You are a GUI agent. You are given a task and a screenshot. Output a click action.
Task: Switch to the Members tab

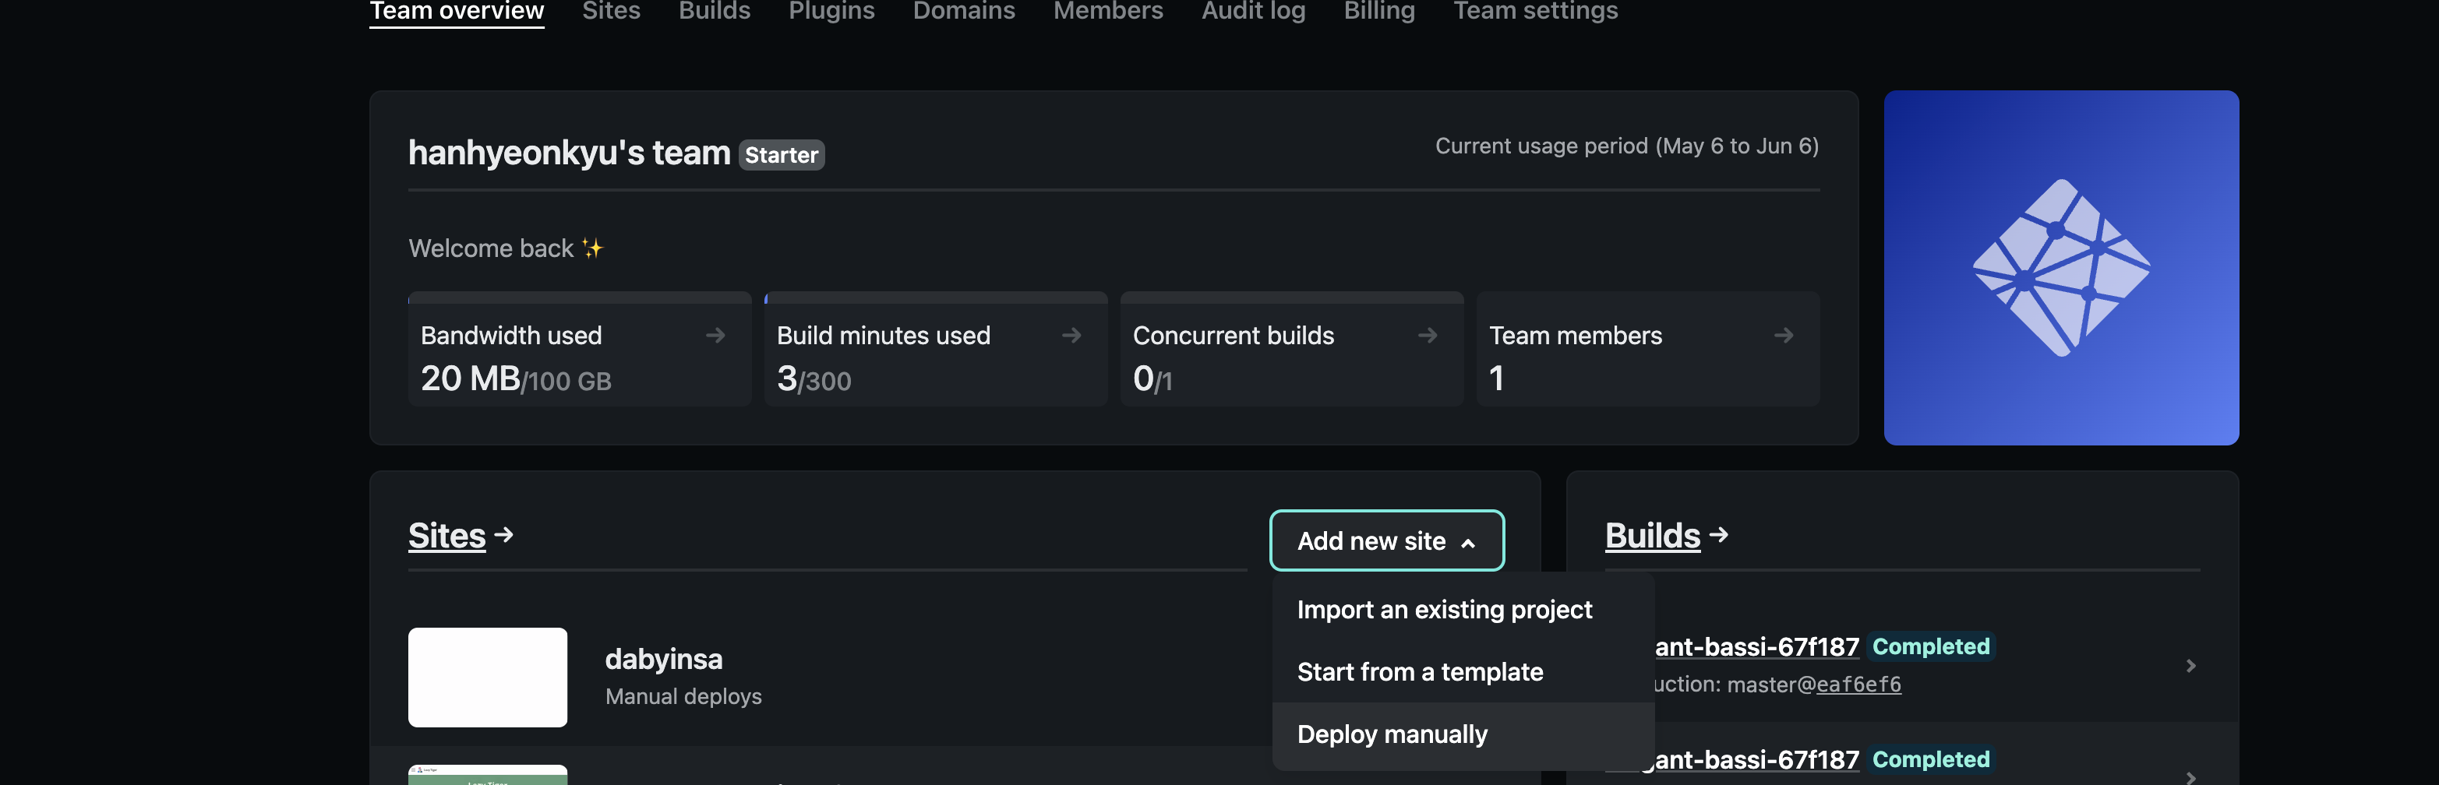1108,12
